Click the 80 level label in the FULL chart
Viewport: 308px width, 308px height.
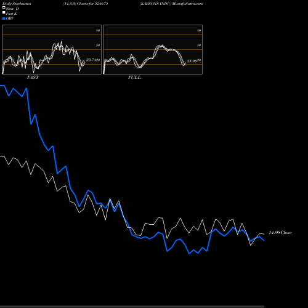199,30
